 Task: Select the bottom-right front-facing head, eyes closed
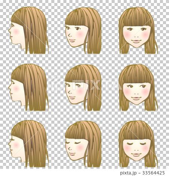138,144
